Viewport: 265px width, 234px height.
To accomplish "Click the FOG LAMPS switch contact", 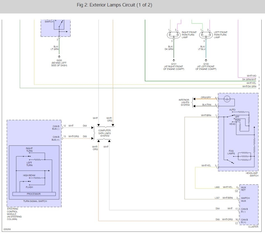I will [231, 161].
